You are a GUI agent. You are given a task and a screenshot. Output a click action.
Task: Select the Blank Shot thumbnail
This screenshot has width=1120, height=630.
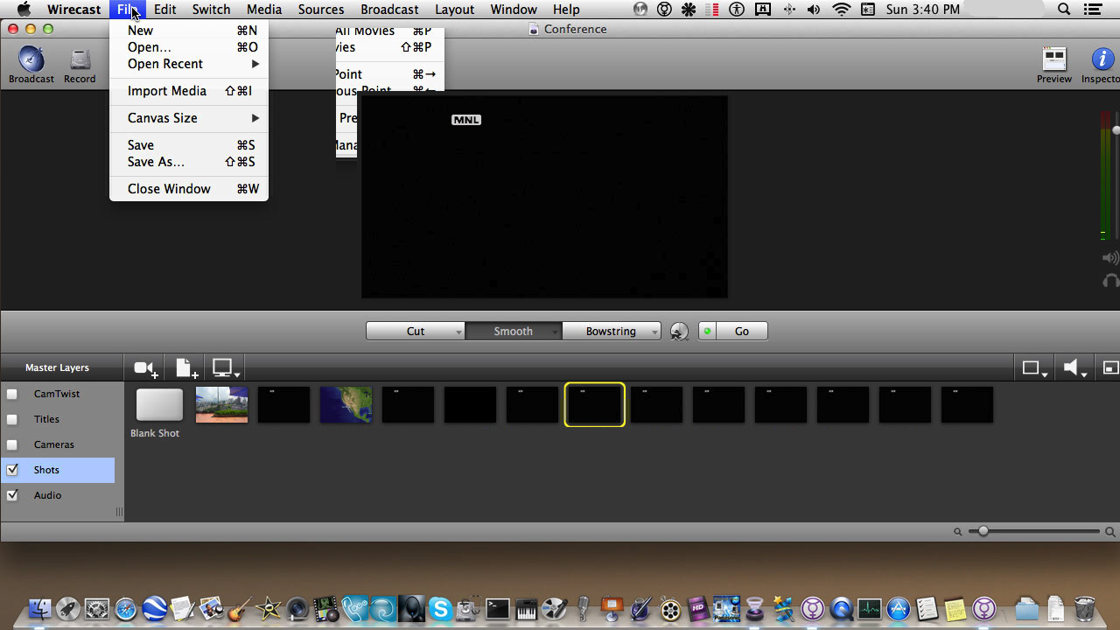click(x=159, y=405)
